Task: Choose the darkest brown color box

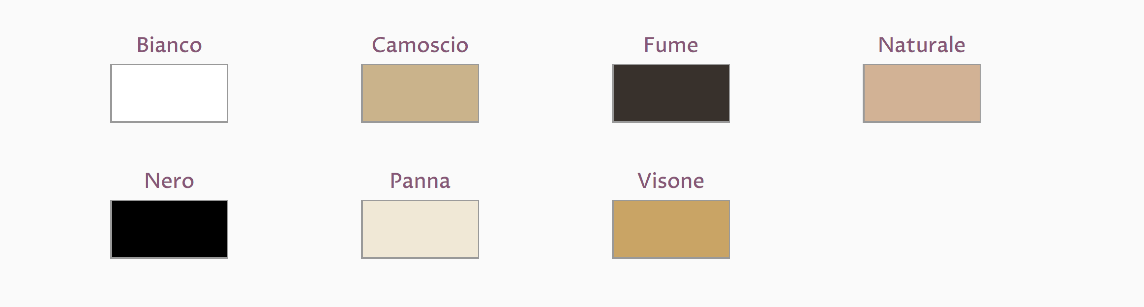Action: pyautogui.click(x=671, y=93)
